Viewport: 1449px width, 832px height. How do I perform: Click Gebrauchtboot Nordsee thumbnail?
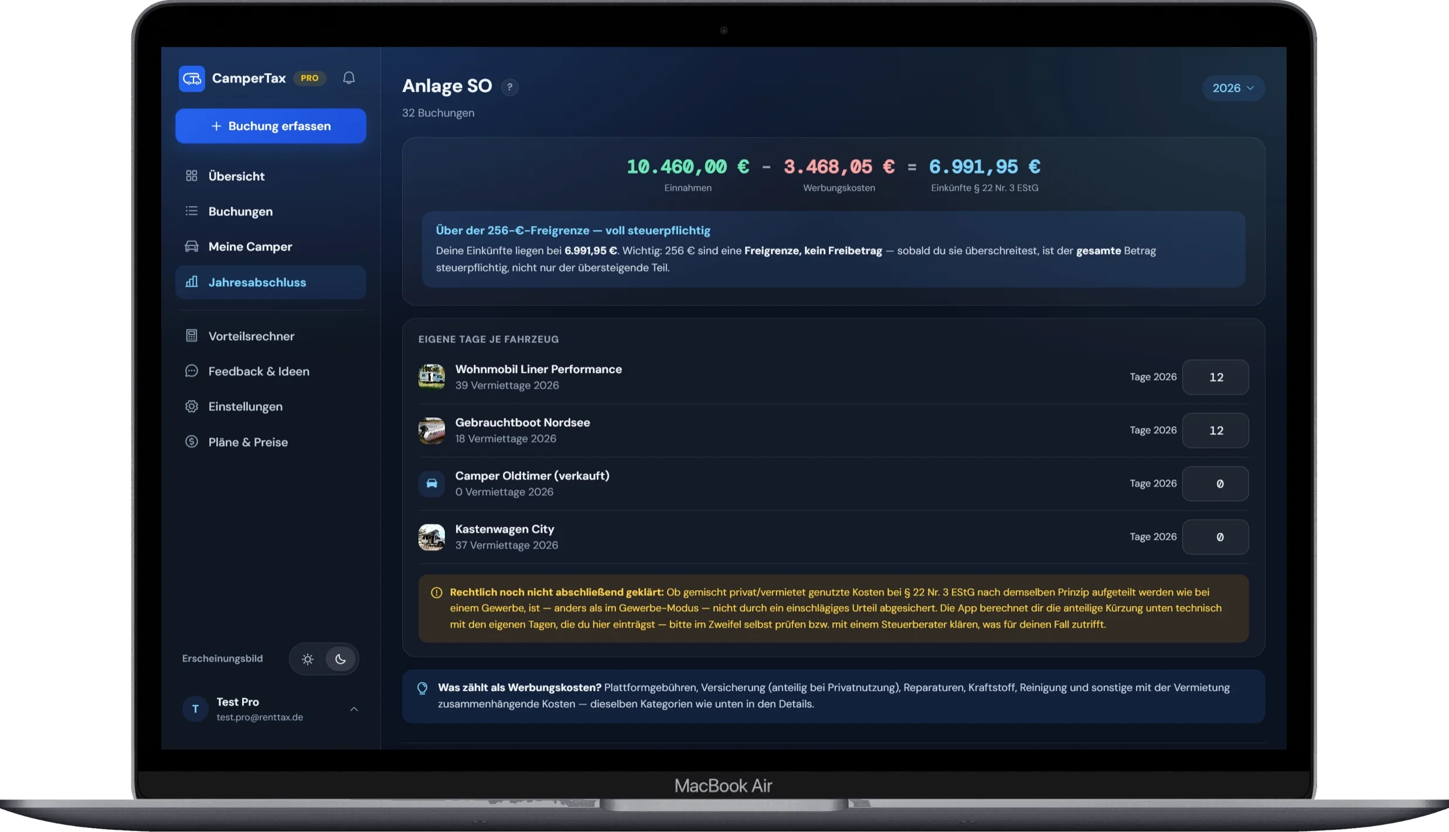pos(431,430)
